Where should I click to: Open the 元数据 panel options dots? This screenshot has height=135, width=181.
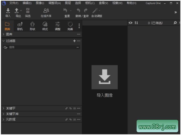click(x=79, y=119)
